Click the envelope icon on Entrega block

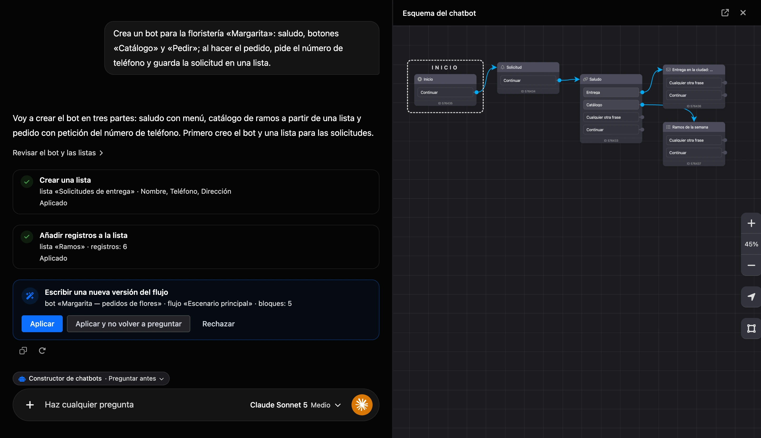point(668,69)
